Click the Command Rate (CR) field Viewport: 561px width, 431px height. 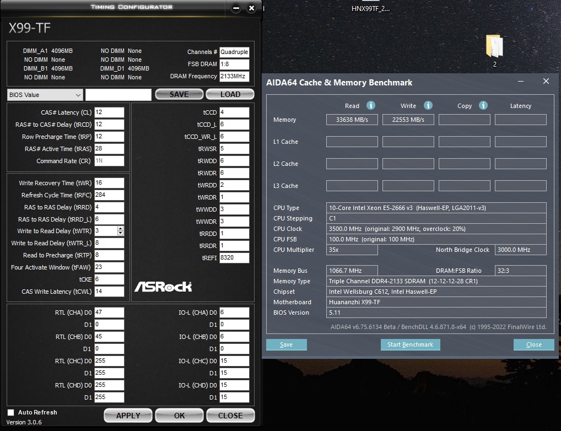[109, 161]
